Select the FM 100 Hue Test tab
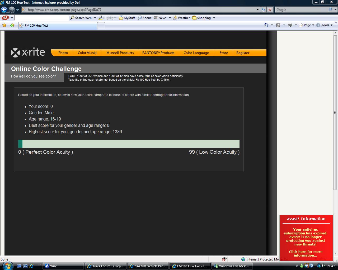The width and height of the screenshot is (338, 270). 58,26
